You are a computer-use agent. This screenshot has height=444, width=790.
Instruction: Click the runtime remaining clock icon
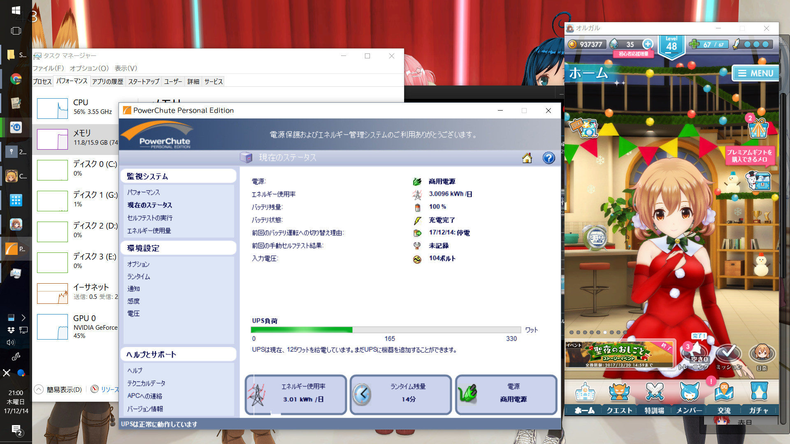362,394
